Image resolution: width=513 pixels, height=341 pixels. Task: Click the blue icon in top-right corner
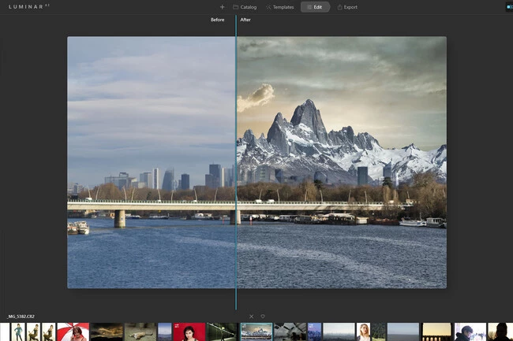[x=509, y=7]
